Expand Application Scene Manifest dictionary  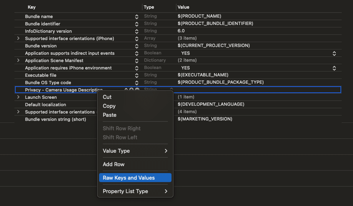point(18,60)
